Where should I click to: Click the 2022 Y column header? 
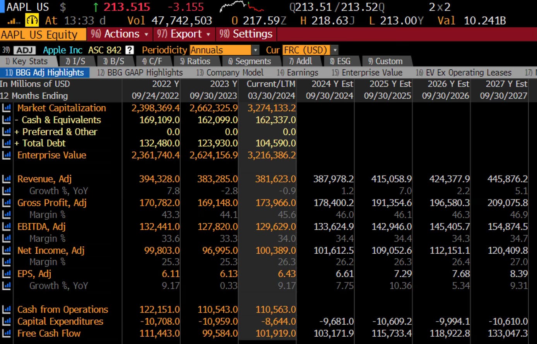point(166,84)
